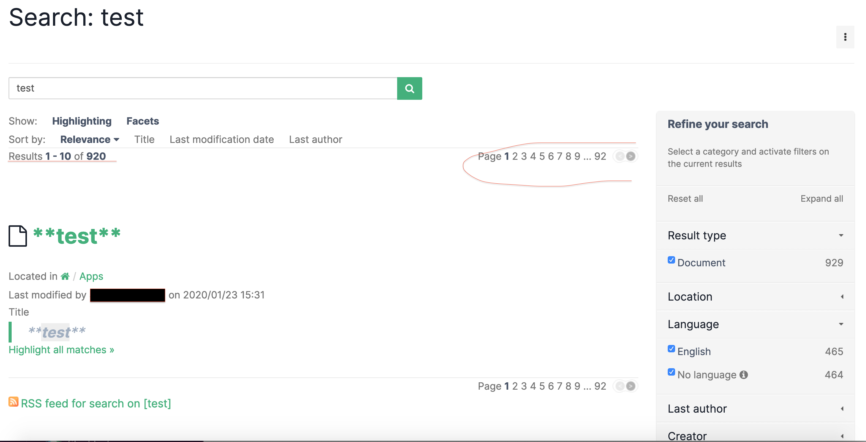Image resolution: width=866 pixels, height=442 pixels.
Task: Click Highlight all matches link
Action: [x=61, y=350]
